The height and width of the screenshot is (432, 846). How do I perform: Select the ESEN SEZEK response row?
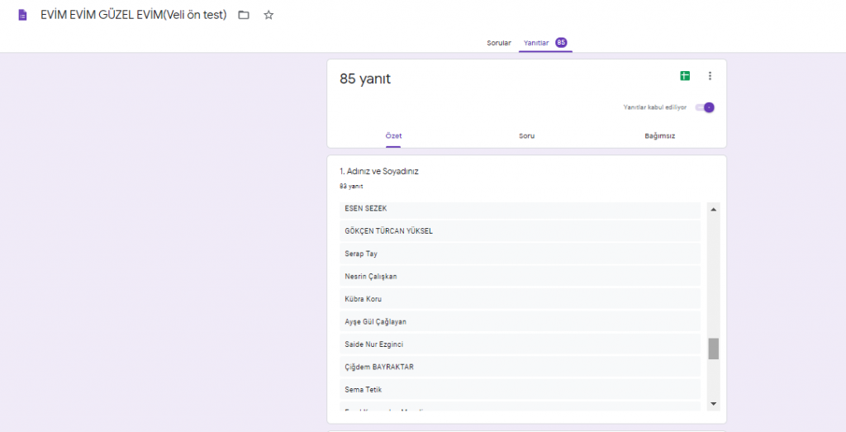(520, 209)
